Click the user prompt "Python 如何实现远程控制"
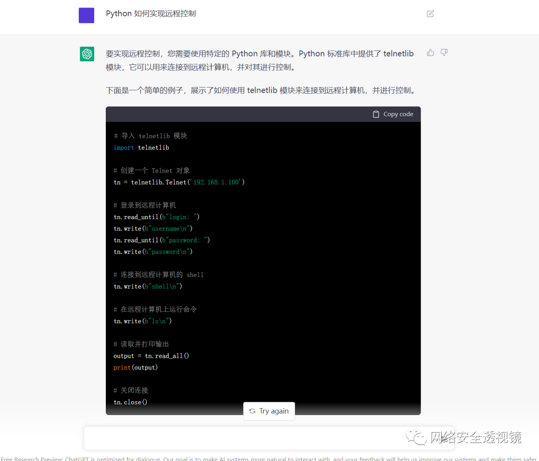Viewport: 539px width, 461px height. click(x=151, y=14)
